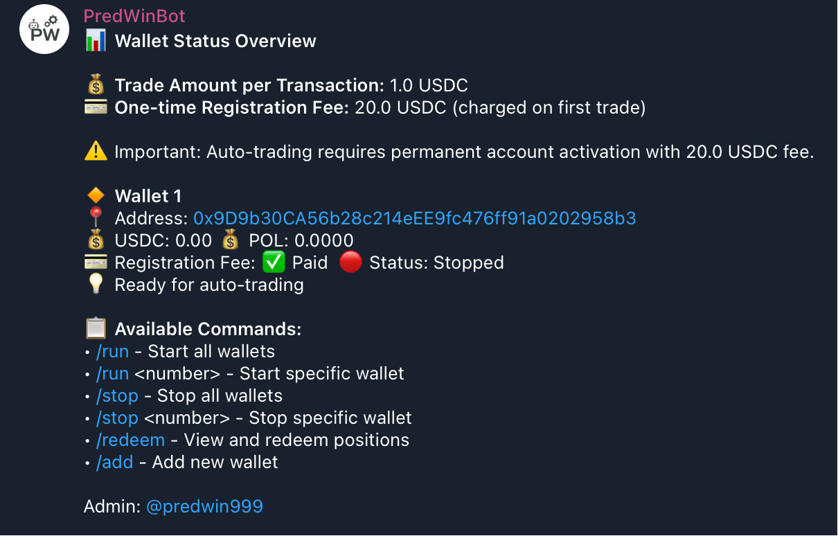Click the bar chart emoji icon

[96, 41]
